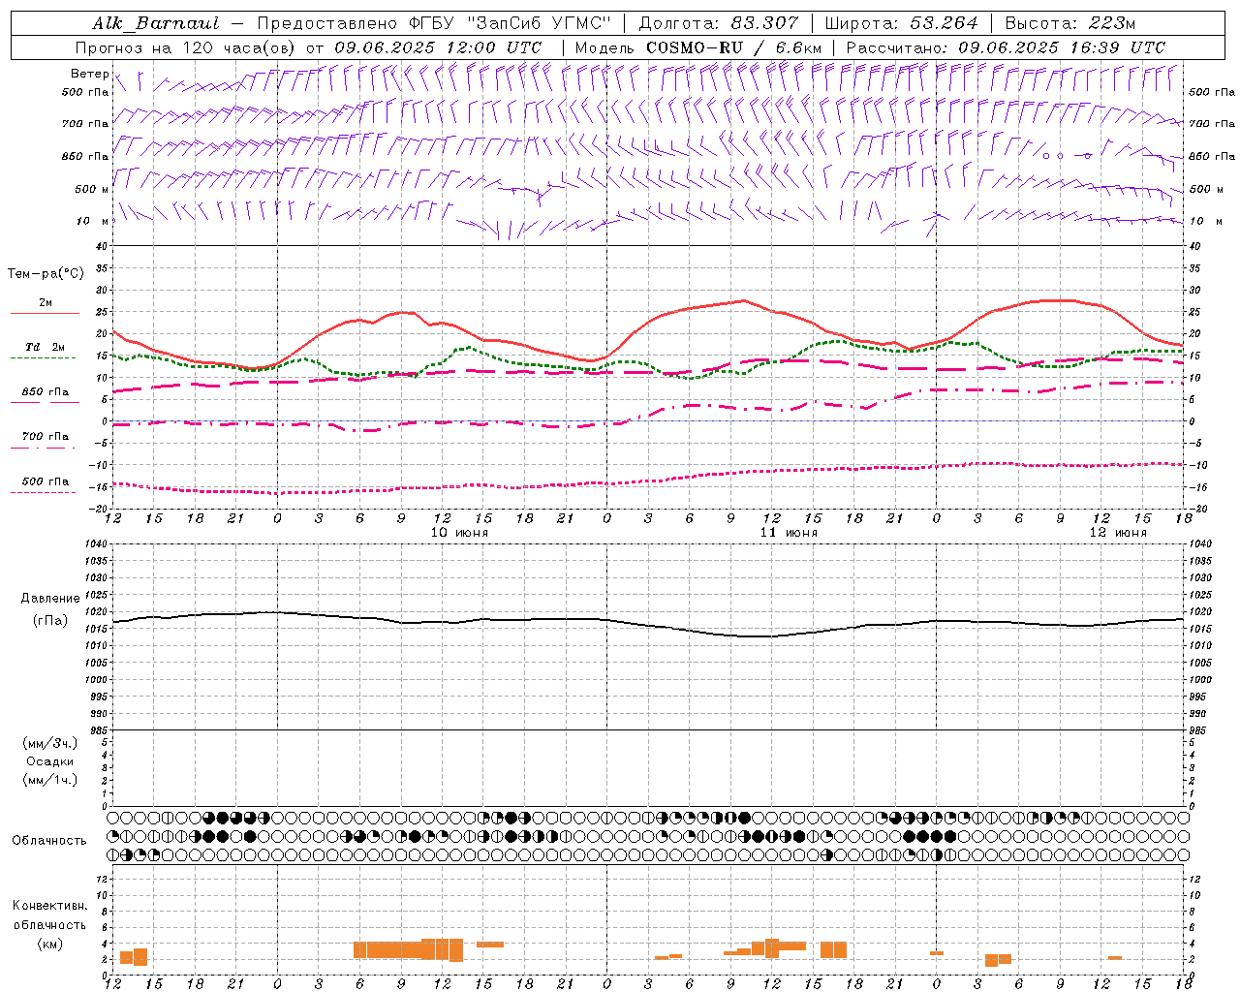
Task: Select the Давление panel label
Action: click(x=50, y=599)
